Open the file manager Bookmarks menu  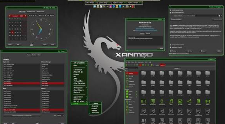click(140, 62)
